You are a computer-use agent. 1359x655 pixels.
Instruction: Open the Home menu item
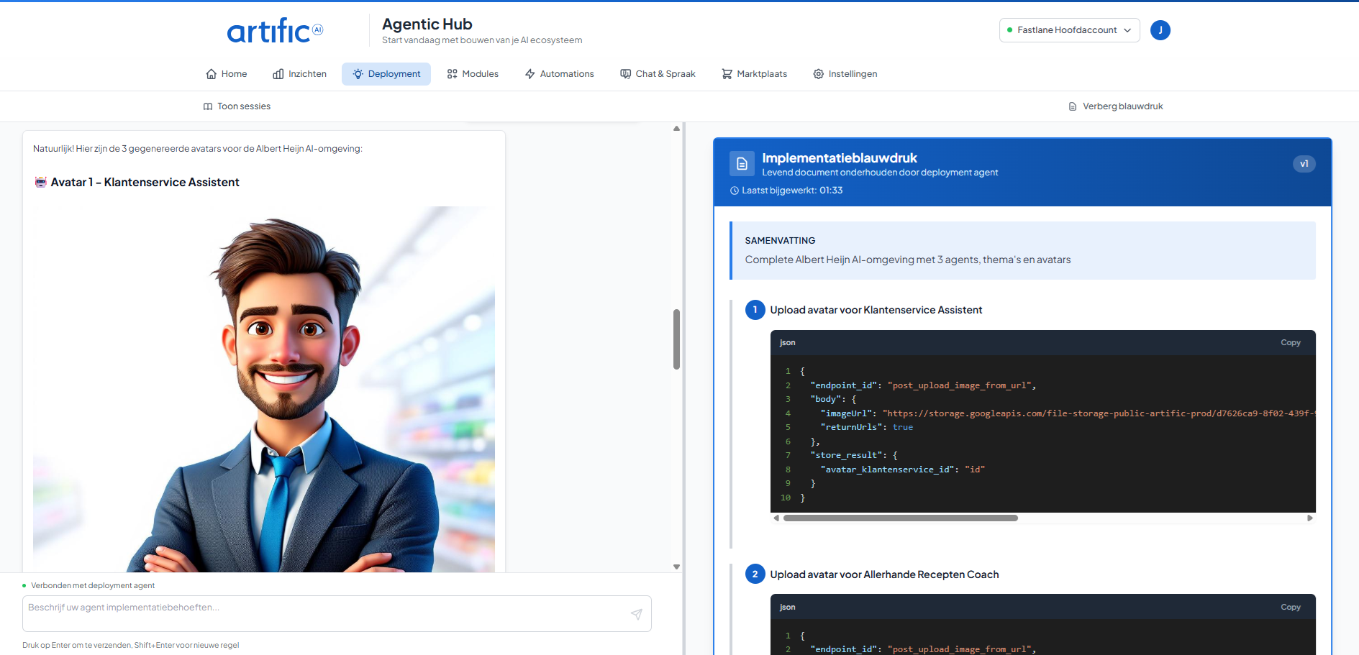(x=226, y=74)
